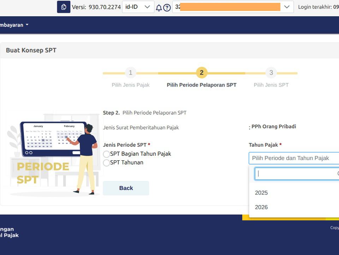
Task: Go to step 3 Pilih Jenis SPT
Action: [271, 73]
